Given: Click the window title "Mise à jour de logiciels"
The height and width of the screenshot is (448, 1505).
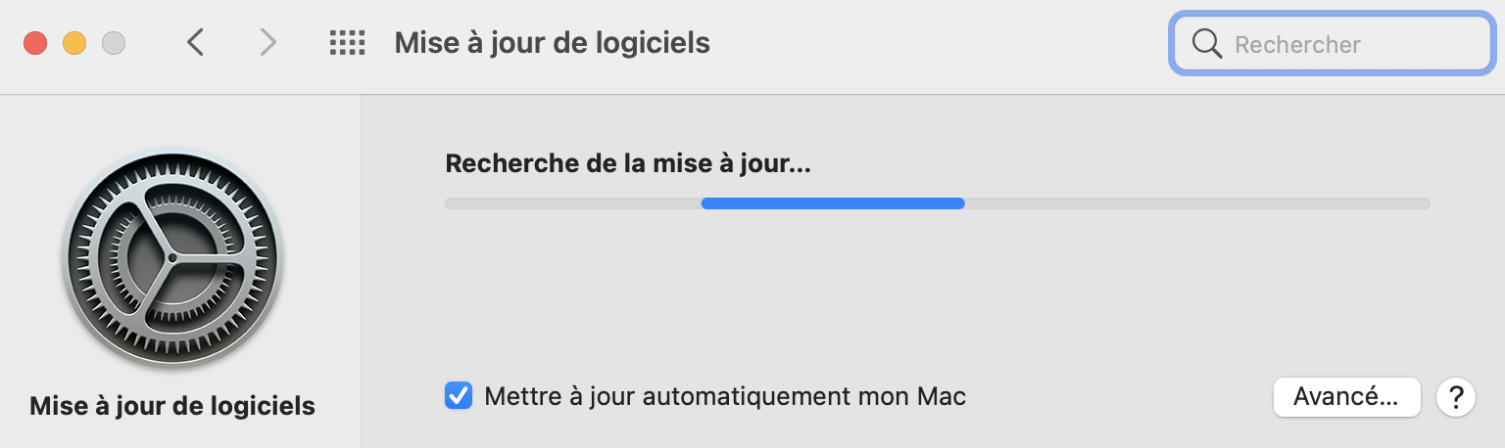Looking at the screenshot, I should (552, 42).
